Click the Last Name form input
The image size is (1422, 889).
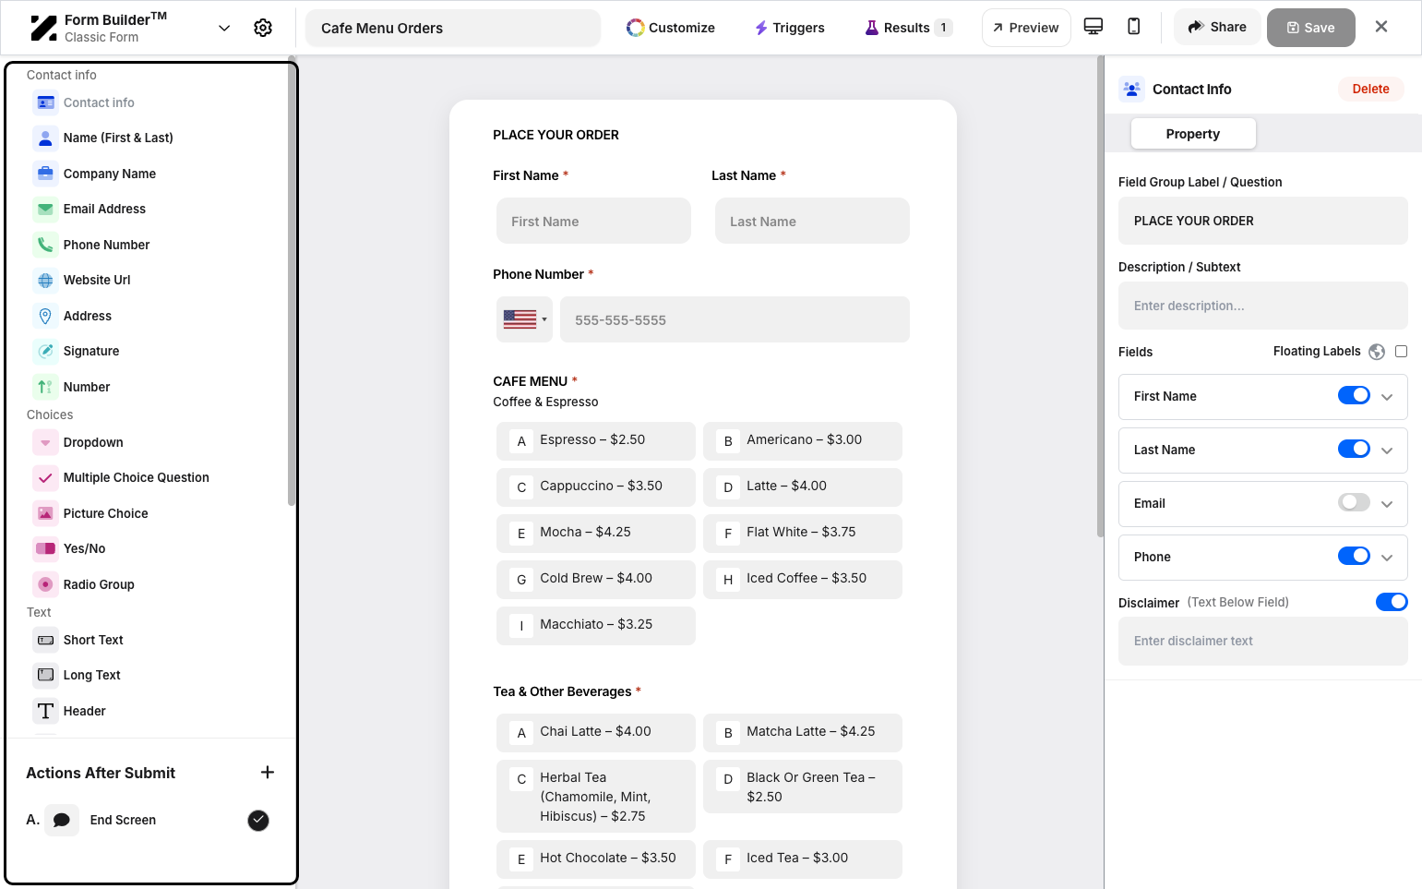coord(812,221)
